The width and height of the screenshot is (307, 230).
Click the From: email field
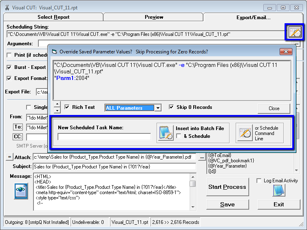coord(37,117)
